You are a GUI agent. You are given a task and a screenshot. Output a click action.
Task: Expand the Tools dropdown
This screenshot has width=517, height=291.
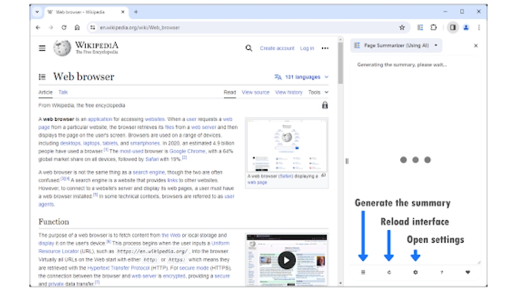point(318,93)
